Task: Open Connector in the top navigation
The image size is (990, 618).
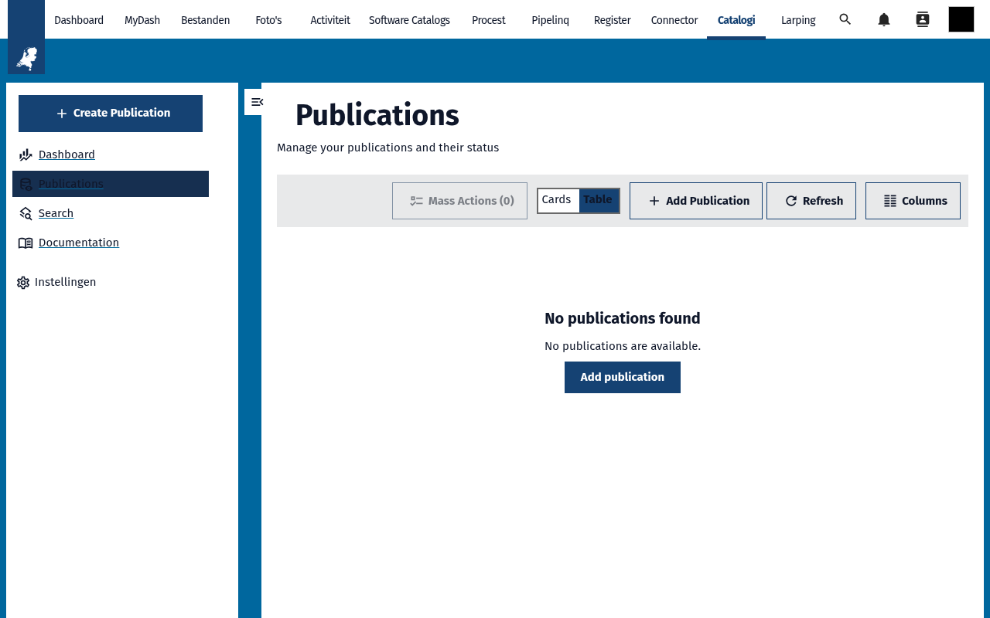Action: [674, 20]
